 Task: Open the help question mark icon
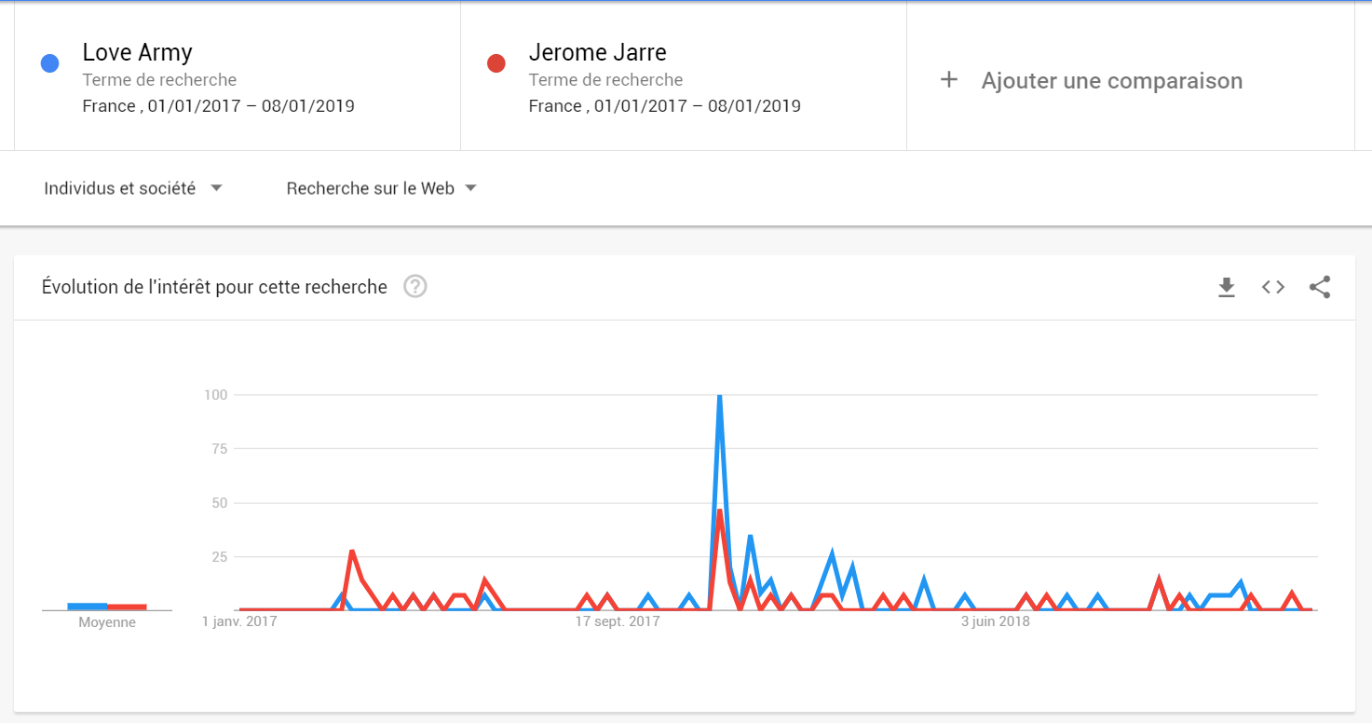(x=415, y=287)
